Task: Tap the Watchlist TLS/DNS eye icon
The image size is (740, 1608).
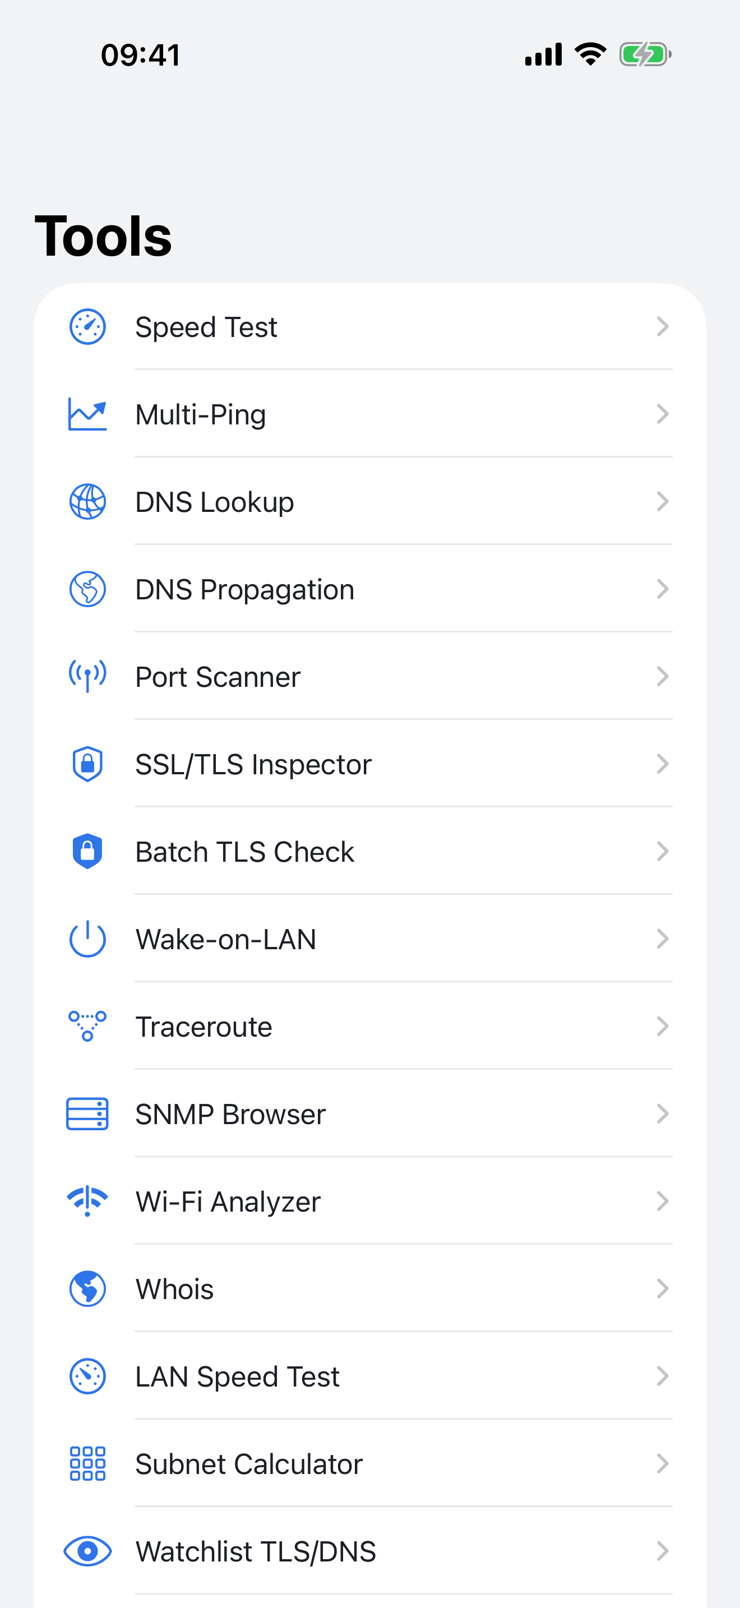Action: (87, 1551)
